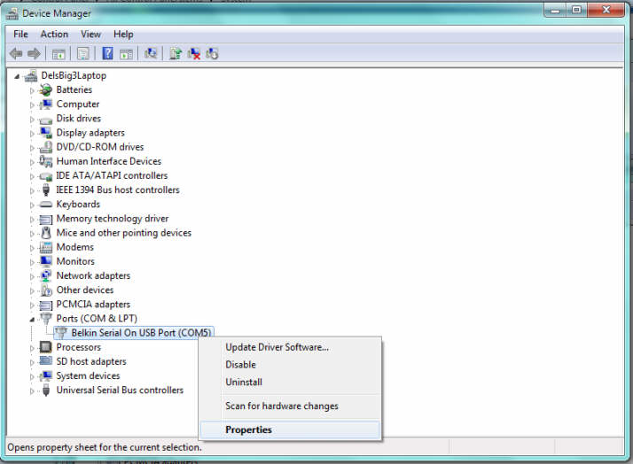
Task: Minimize the Device Manager window
Action: [x=555, y=10]
